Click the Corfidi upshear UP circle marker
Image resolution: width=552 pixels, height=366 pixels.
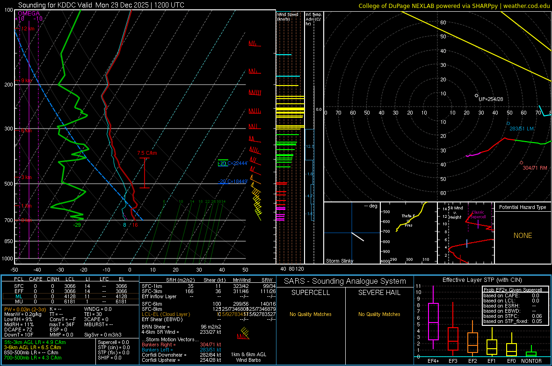pyautogui.click(x=476, y=95)
